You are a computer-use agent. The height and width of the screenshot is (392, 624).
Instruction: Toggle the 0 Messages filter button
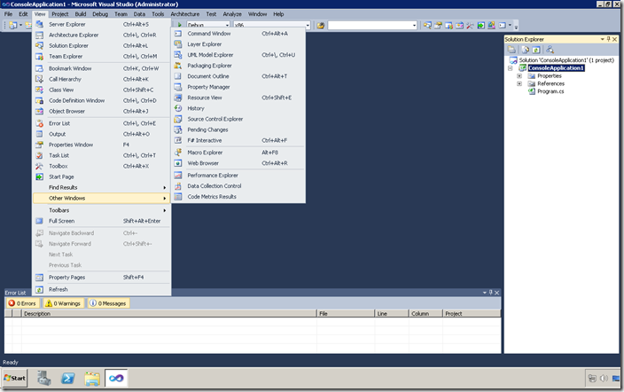pos(107,303)
